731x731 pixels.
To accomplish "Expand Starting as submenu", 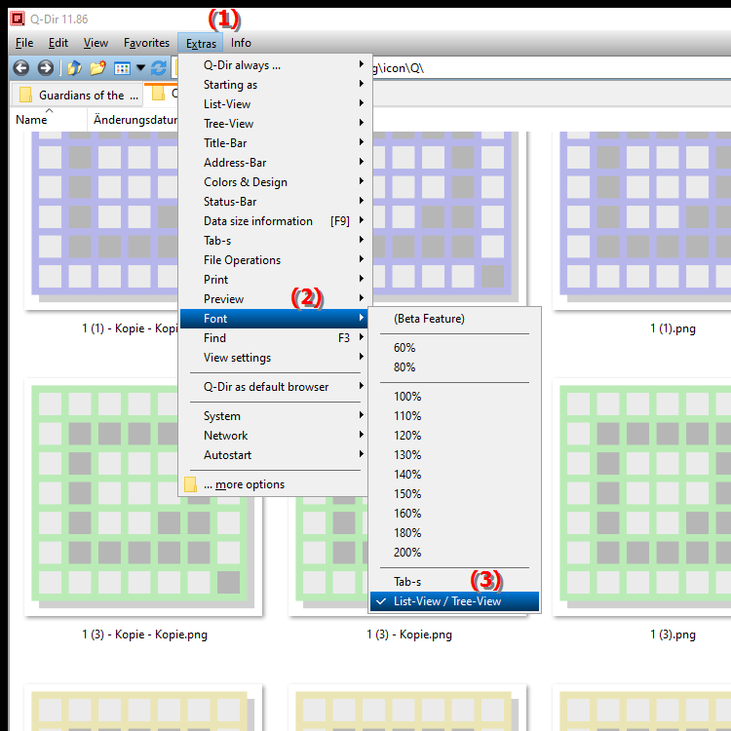I will pyautogui.click(x=274, y=85).
